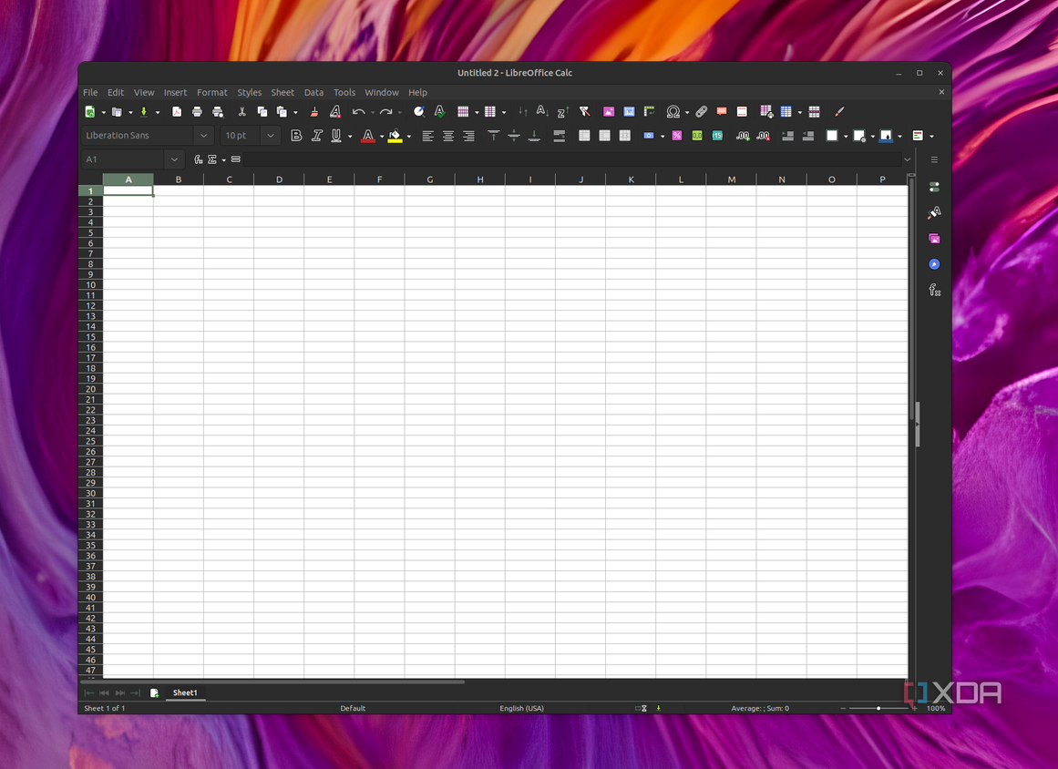Image resolution: width=1058 pixels, height=769 pixels.
Task: Expand the 10 pt font size dropdown
Action: [270, 136]
